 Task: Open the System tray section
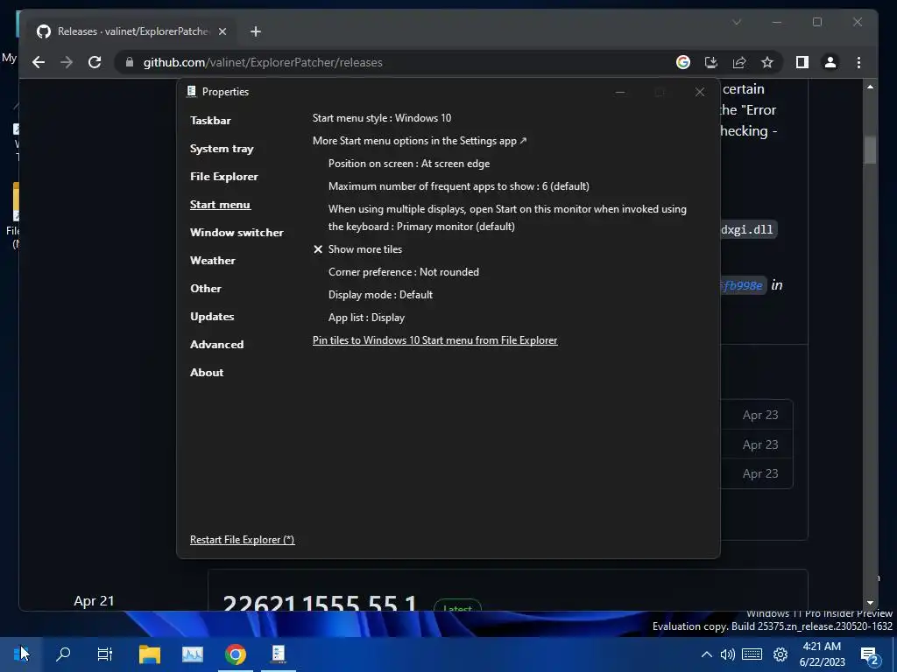(222, 149)
